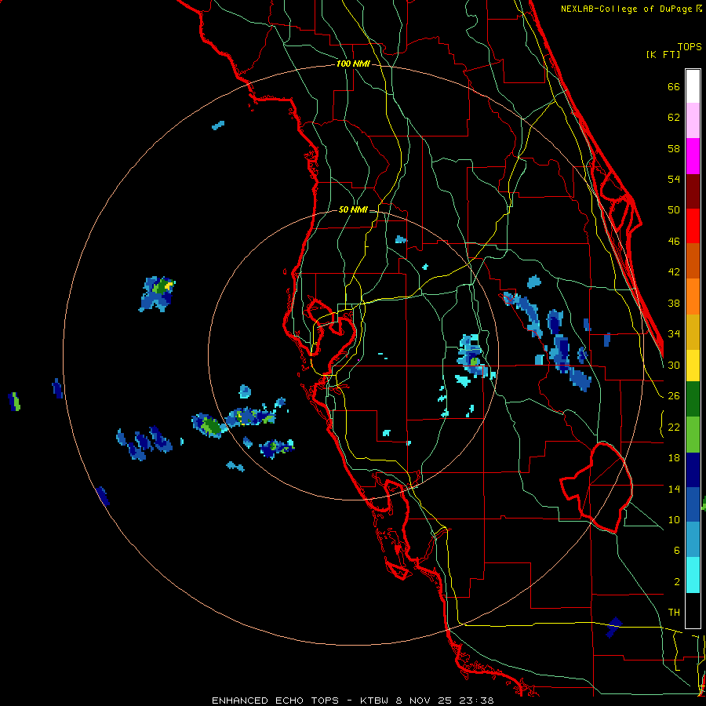Click the gold legend swatch
This screenshot has height=706, width=706.
pyautogui.click(x=693, y=333)
